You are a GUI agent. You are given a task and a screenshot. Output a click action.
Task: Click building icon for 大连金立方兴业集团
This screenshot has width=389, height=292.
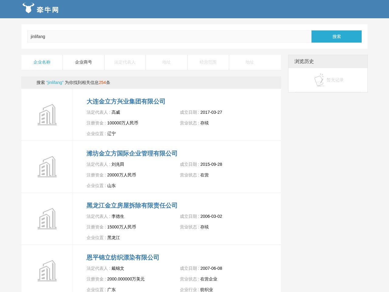[x=47, y=115]
